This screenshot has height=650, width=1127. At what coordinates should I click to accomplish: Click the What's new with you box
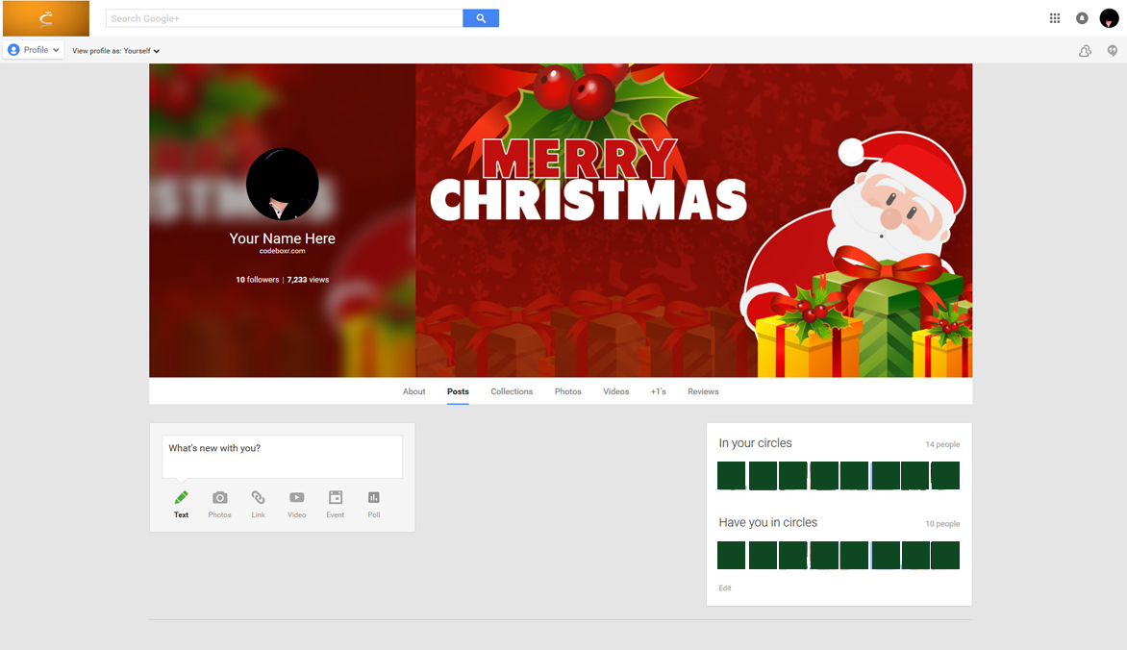click(x=283, y=457)
